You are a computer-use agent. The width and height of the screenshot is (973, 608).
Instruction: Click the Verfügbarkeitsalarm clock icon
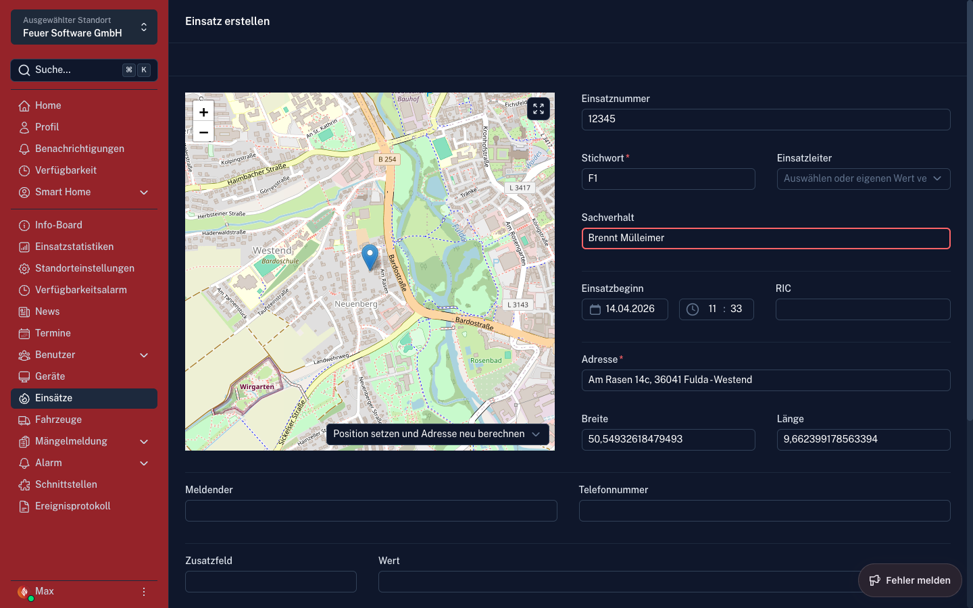click(24, 290)
